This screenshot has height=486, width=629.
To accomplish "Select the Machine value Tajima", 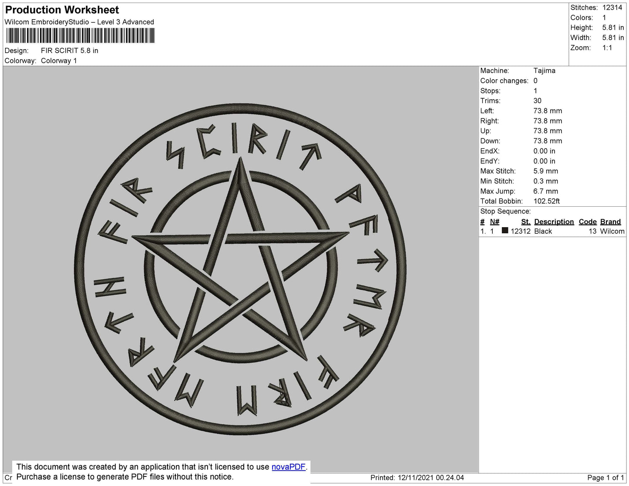I will (544, 70).
